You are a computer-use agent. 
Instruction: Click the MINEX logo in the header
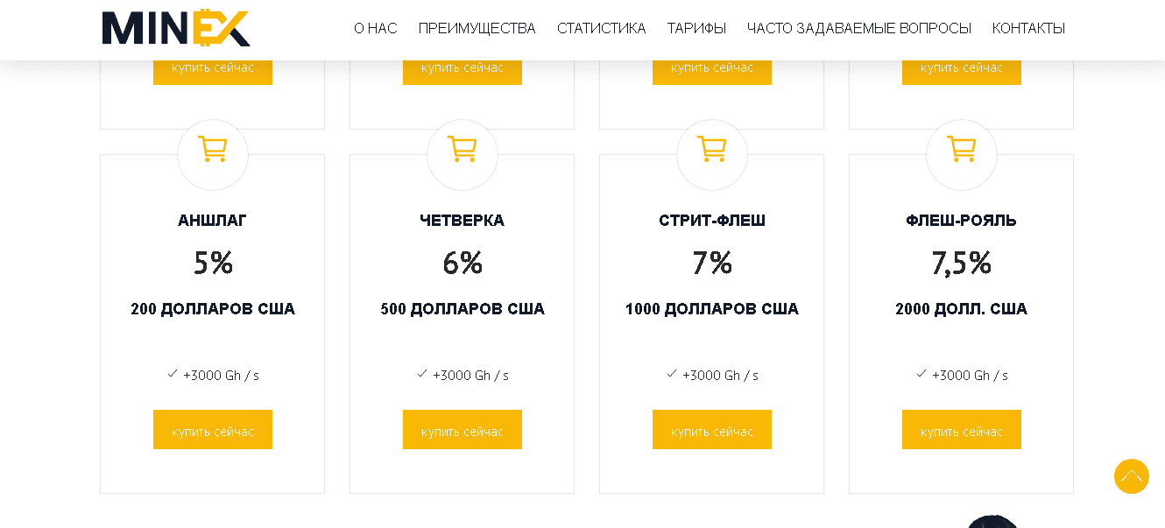(175, 28)
